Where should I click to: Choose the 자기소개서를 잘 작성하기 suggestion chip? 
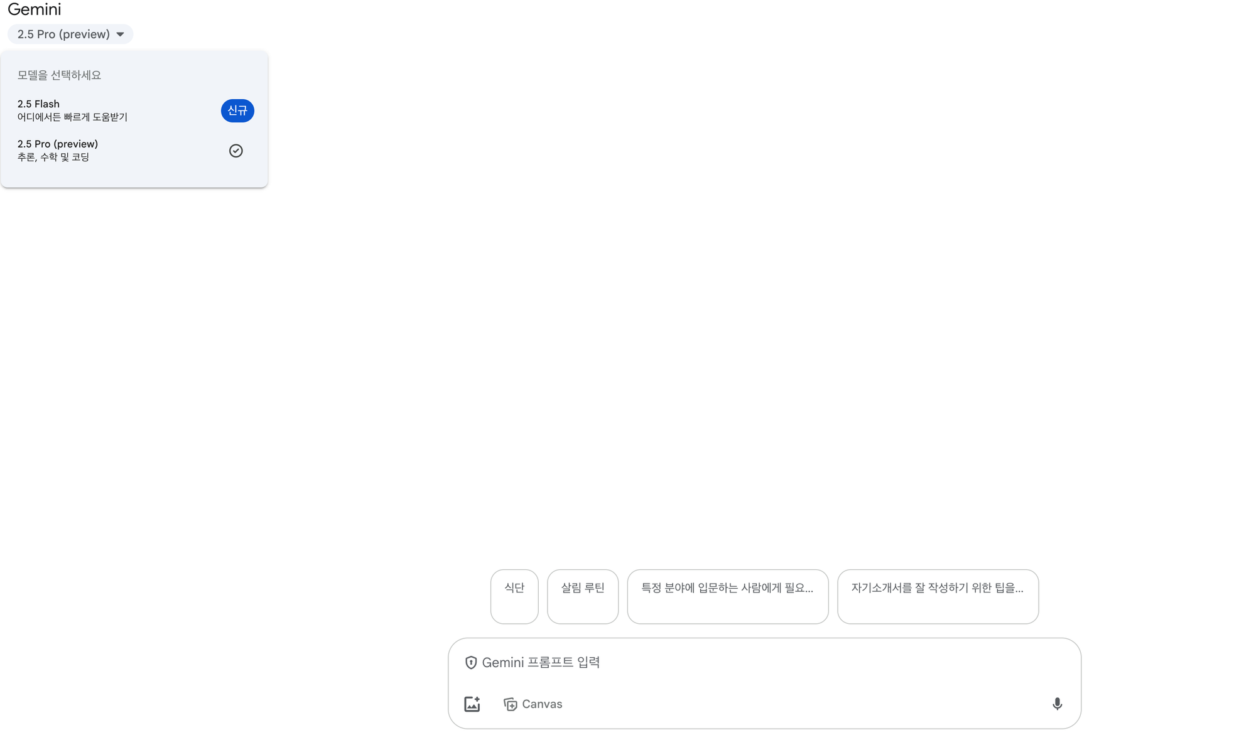938,596
